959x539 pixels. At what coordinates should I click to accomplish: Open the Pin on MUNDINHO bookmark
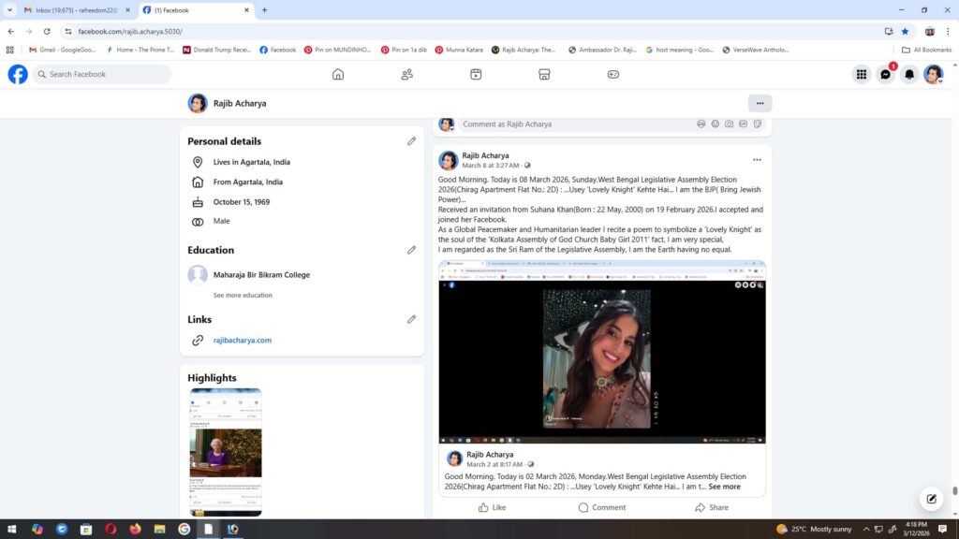337,50
